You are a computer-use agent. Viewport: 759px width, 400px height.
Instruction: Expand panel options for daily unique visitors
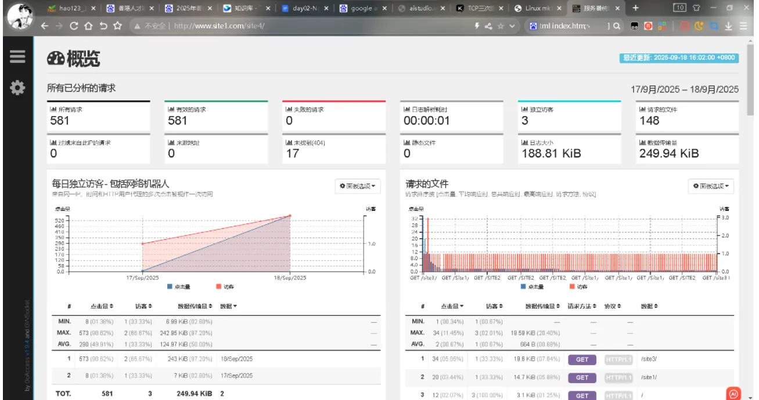click(x=358, y=186)
